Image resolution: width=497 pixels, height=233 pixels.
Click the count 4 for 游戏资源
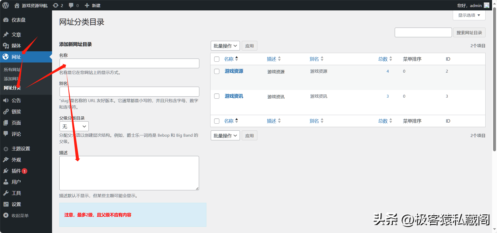click(388, 71)
